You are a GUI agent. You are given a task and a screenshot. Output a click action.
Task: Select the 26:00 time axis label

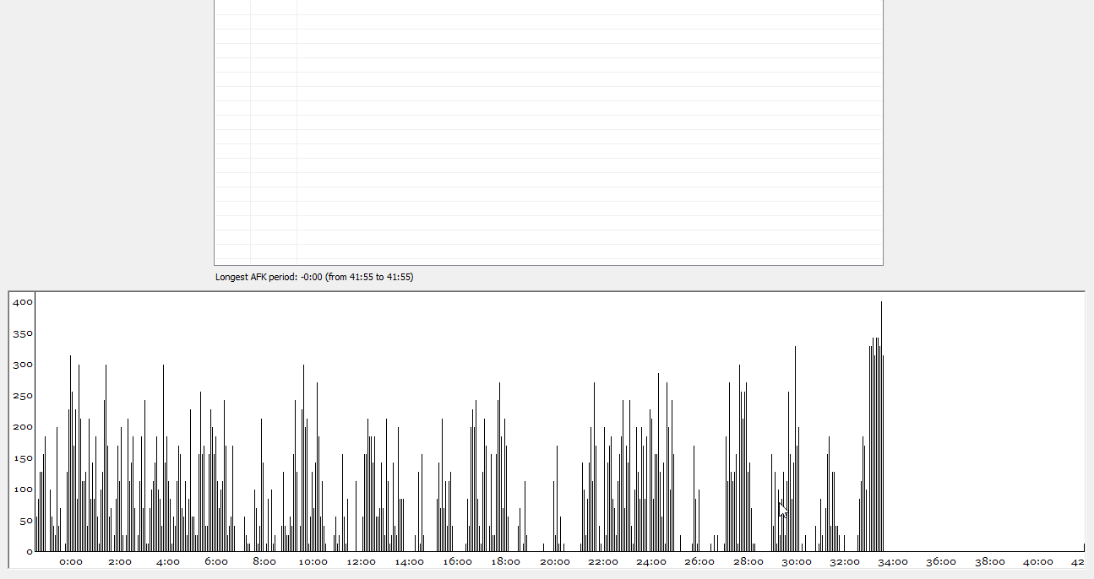(699, 562)
